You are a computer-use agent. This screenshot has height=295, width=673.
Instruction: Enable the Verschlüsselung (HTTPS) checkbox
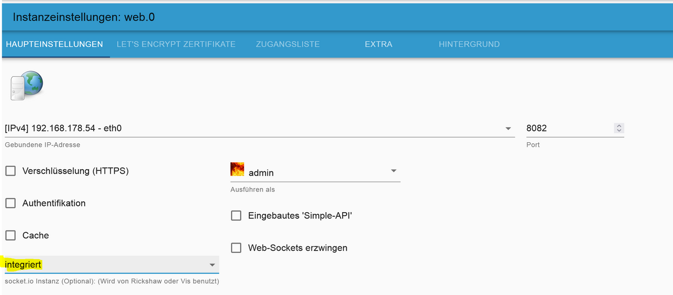(11, 171)
